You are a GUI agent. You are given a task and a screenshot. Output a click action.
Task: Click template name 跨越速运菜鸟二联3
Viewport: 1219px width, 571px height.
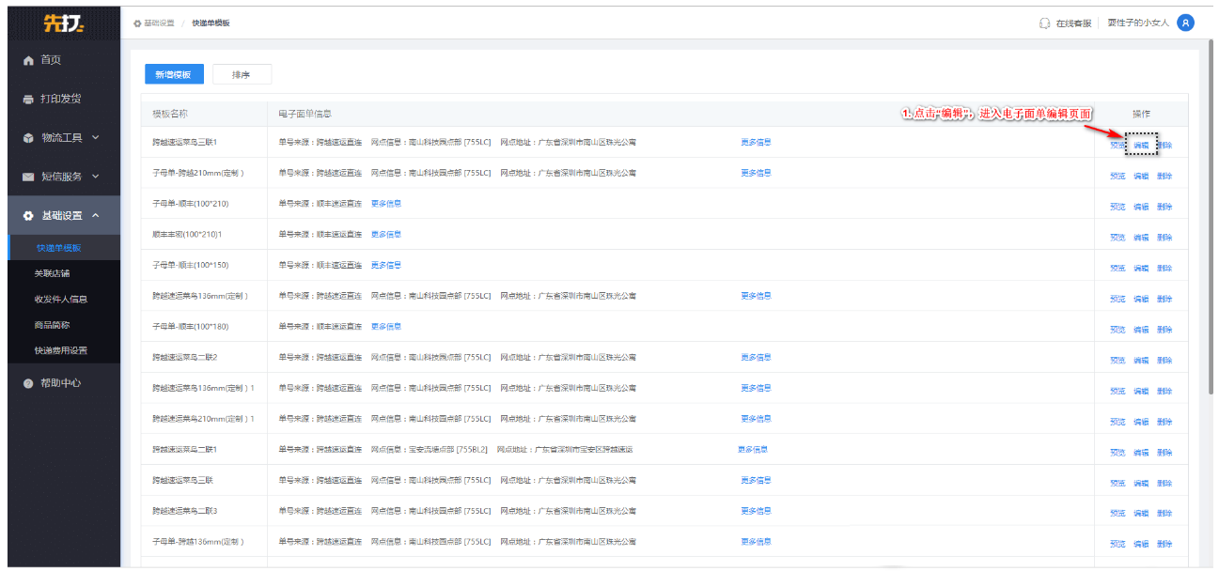(x=185, y=511)
